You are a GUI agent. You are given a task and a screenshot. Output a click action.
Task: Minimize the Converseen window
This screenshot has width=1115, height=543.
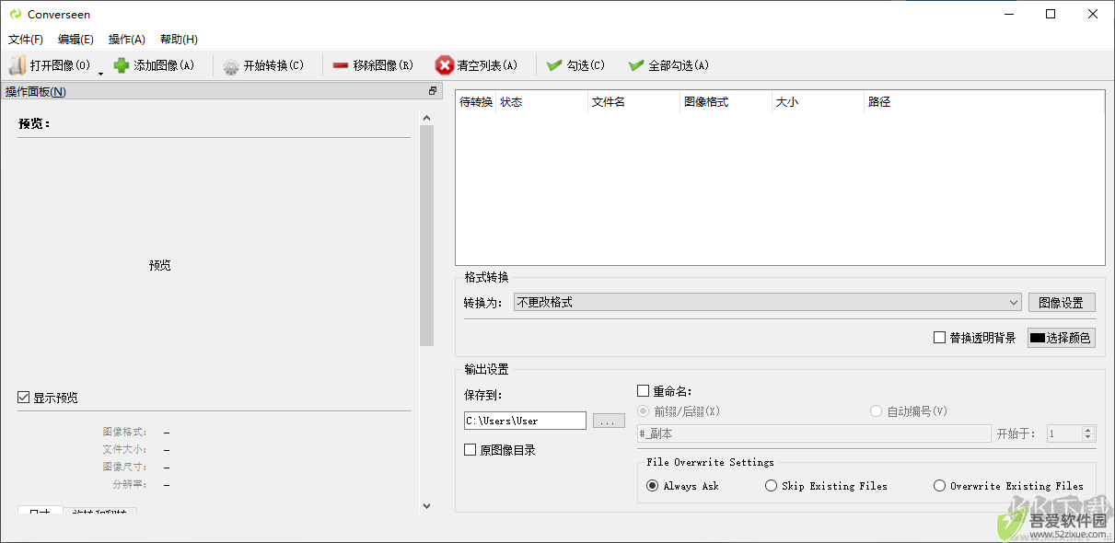tap(1008, 14)
